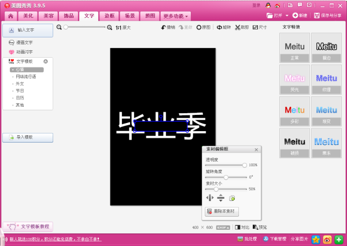Viewport: 347px width, 246px height.
Task: Click the vertical flip icon in 素材编辑框
Action: pyautogui.click(x=220, y=198)
